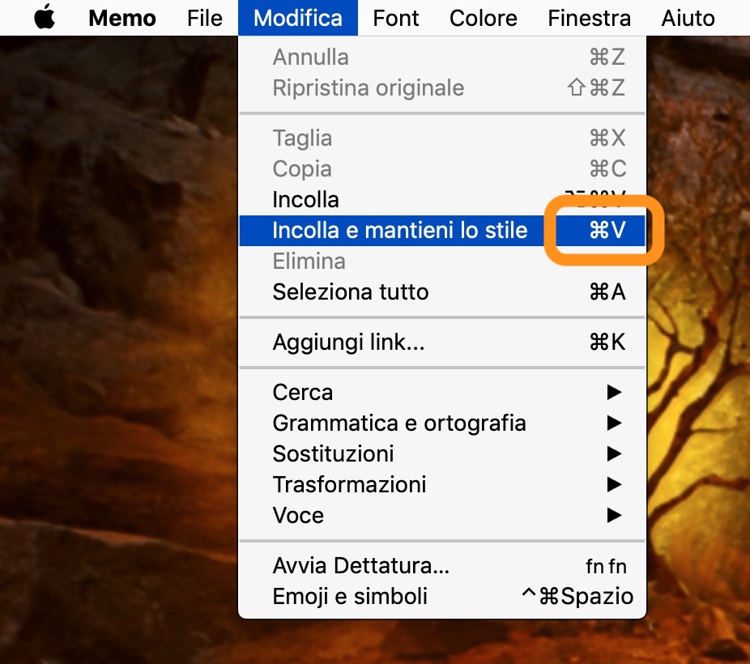This screenshot has width=750, height=664.
Task: Select Incolla e mantieni lo stile
Action: click(x=400, y=231)
